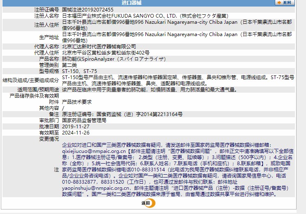Click the bottom 返回 button with orange circle
Screen dimensions: 306x214
[x=148, y=203]
